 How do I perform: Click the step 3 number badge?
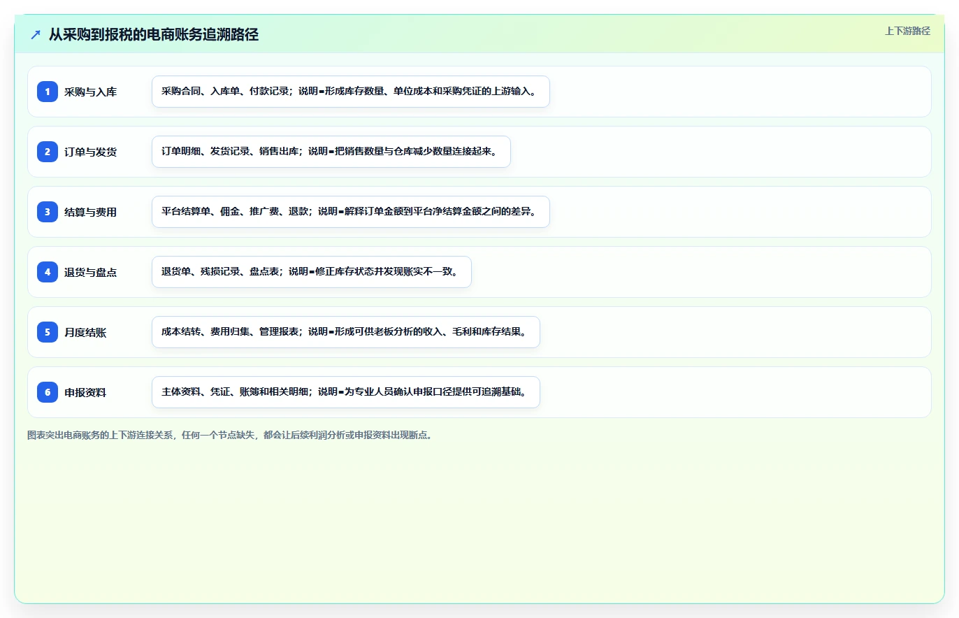tap(48, 212)
